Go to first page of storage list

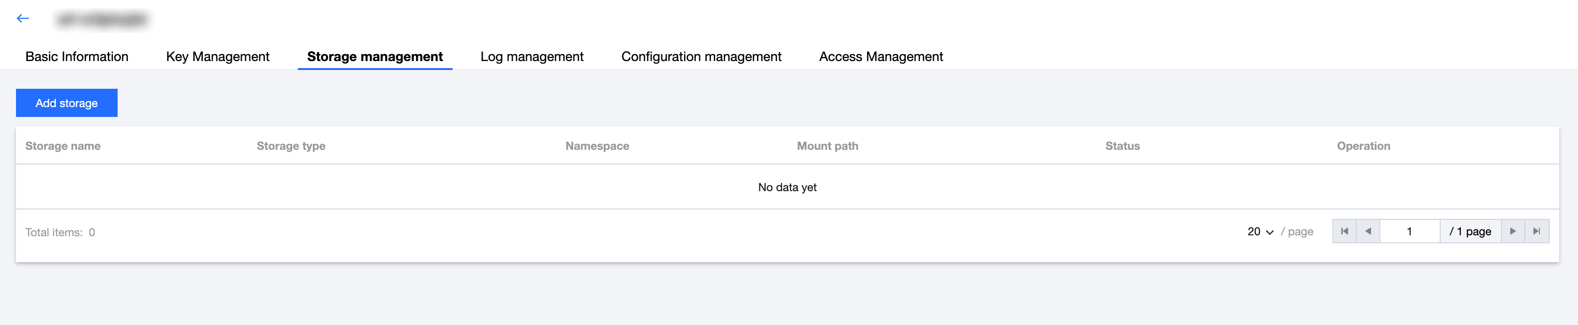1344,232
